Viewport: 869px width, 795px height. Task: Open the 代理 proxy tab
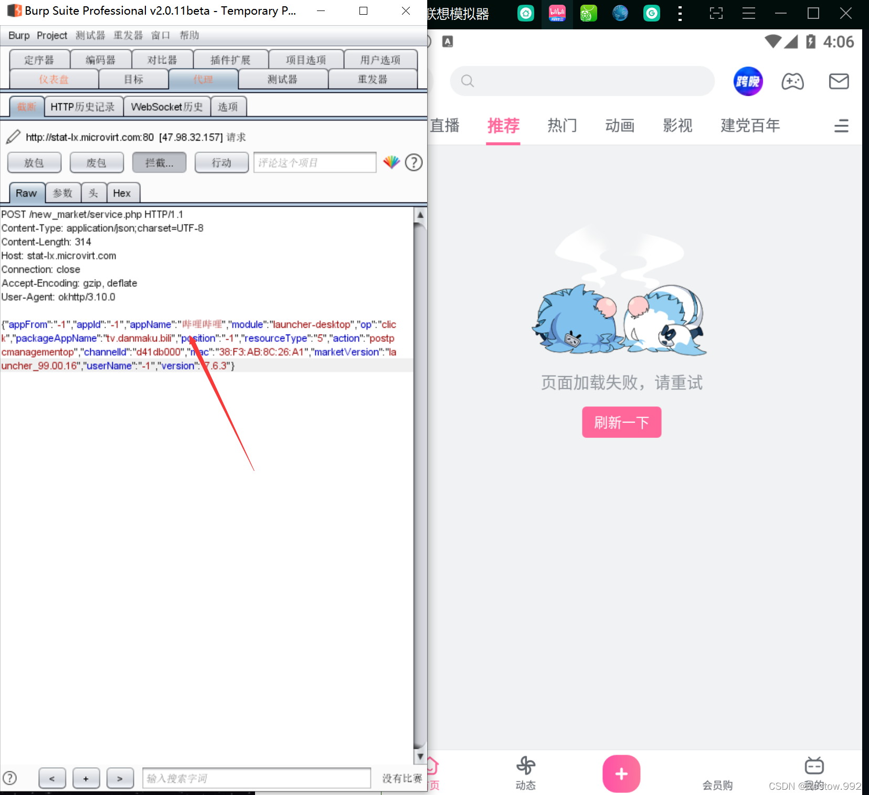point(203,79)
